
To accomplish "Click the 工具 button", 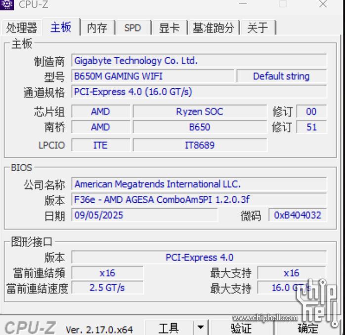I will pyautogui.click(x=169, y=328).
